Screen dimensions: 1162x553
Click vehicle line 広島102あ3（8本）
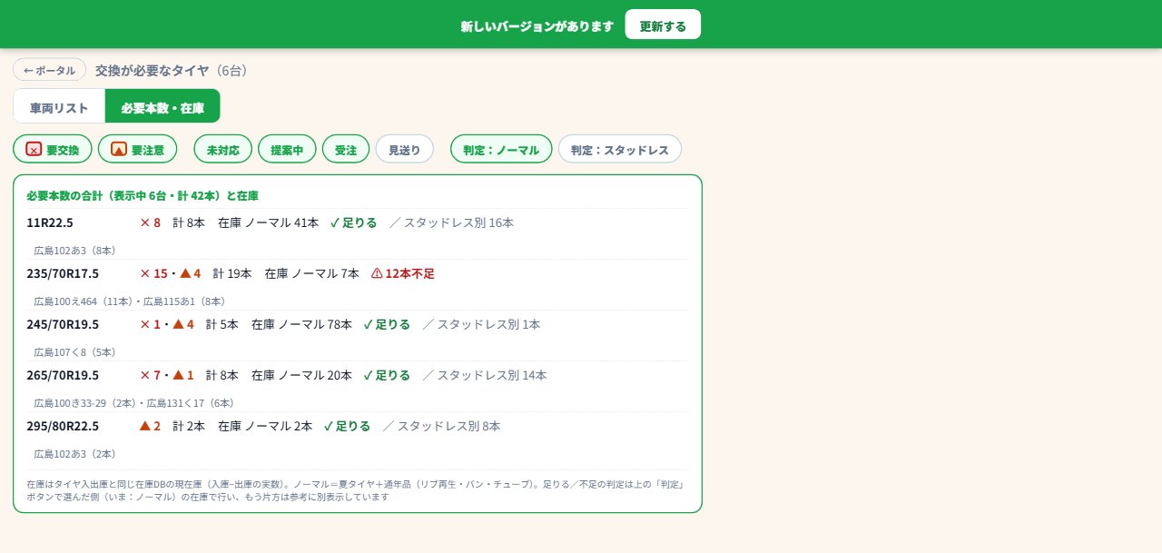coord(74,251)
